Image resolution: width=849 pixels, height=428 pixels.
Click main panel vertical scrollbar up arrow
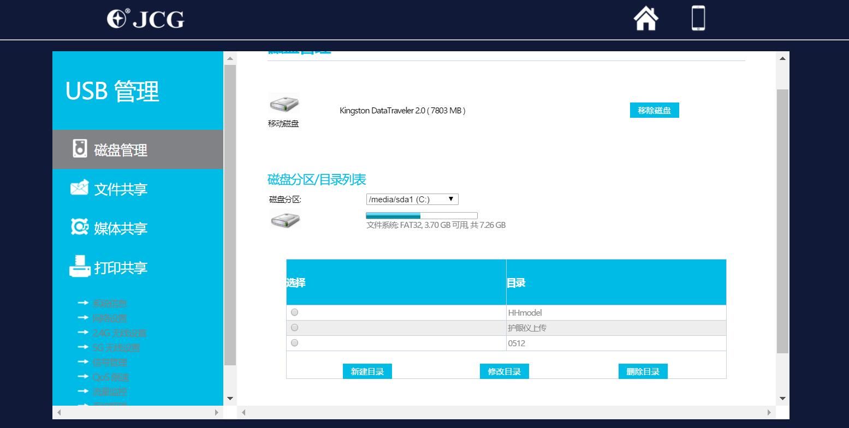(x=782, y=58)
